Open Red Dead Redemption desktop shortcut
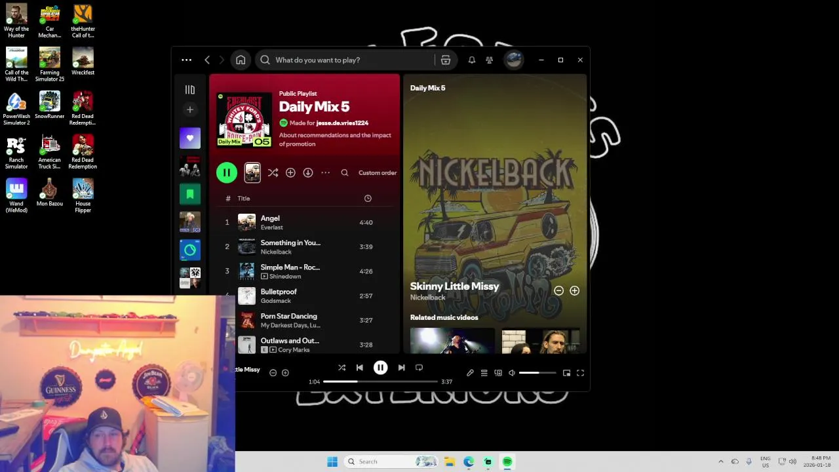The height and width of the screenshot is (472, 839). 83,152
